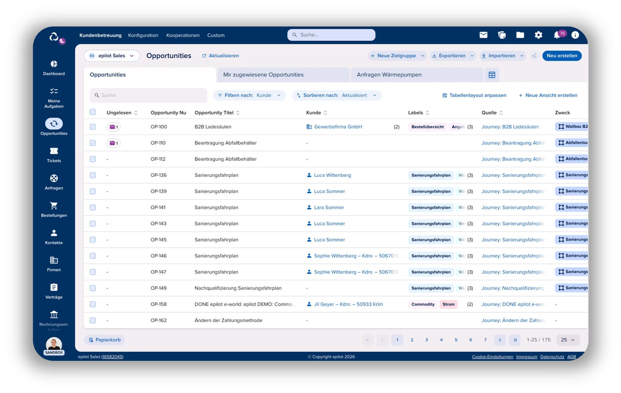Check the OP-110 row checkbox
621x393 pixels.
[93, 143]
